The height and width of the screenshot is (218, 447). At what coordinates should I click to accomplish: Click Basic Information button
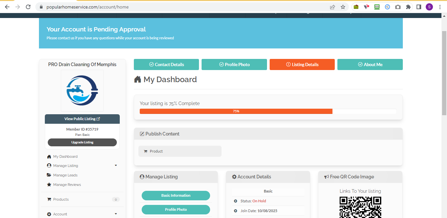(x=176, y=195)
